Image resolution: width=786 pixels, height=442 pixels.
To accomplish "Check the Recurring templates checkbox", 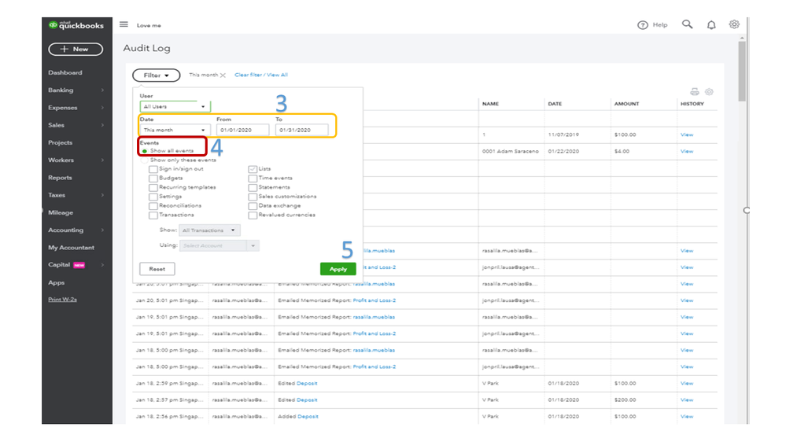I will [153, 187].
